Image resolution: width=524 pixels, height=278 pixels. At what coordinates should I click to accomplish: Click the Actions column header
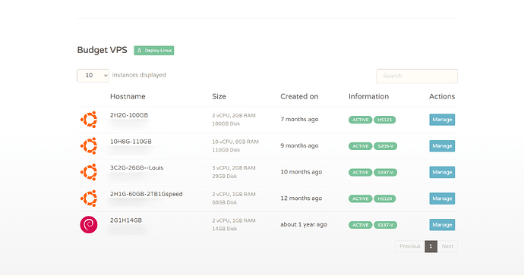[442, 96]
